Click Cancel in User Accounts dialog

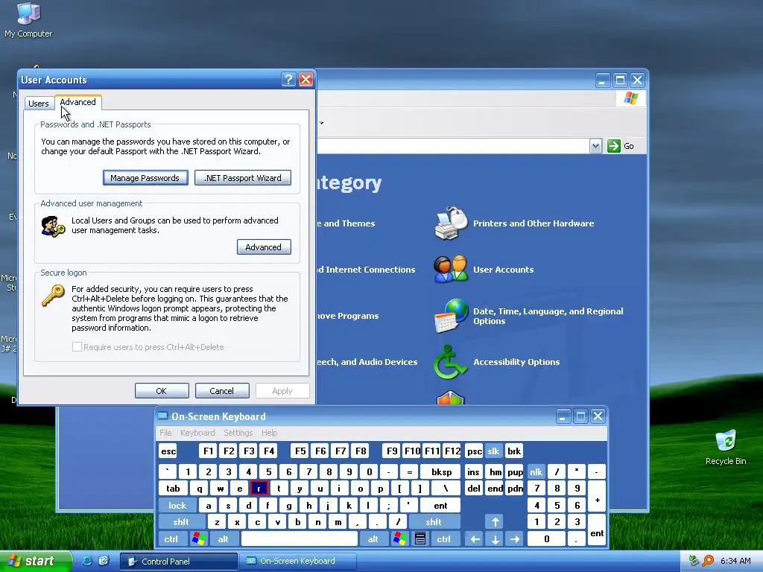point(222,390)
